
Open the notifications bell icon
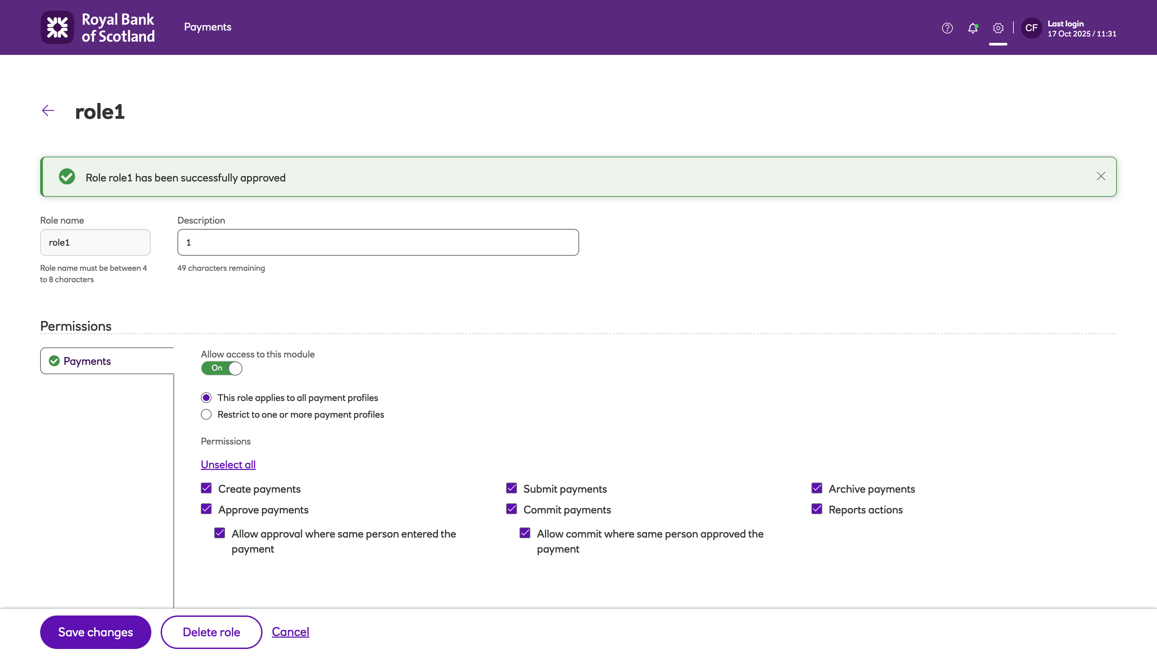click(x=973, y=28)
